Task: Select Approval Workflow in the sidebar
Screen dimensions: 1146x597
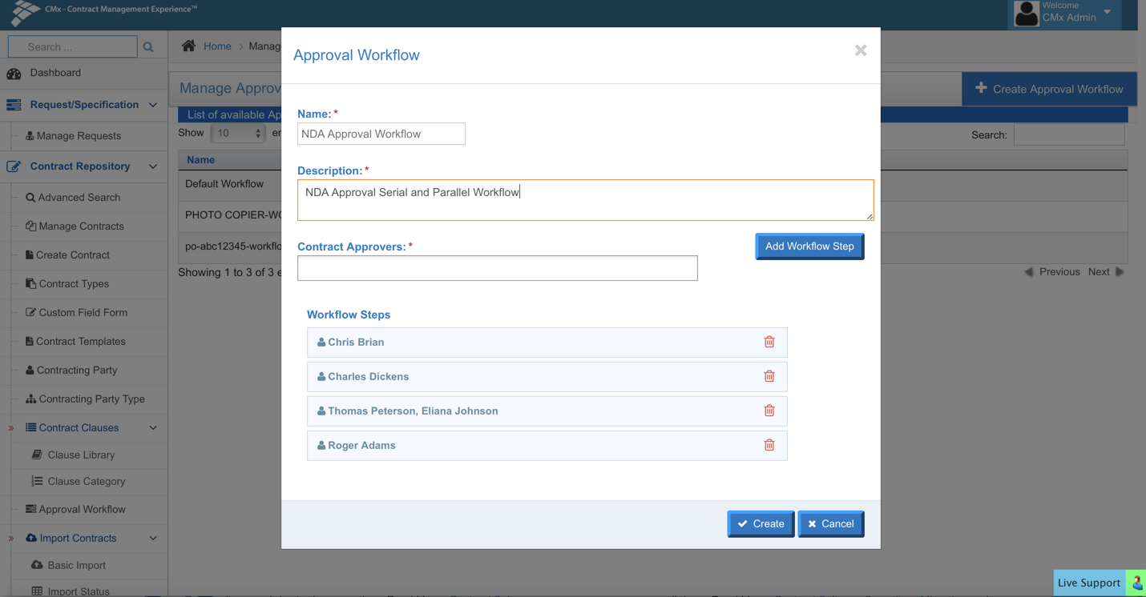Action: click(x=78, y=509)
